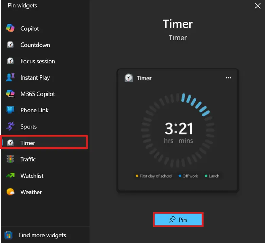Click the Lunch timer preset
Screen dimensions: 265x243
(x=212, y=176)
